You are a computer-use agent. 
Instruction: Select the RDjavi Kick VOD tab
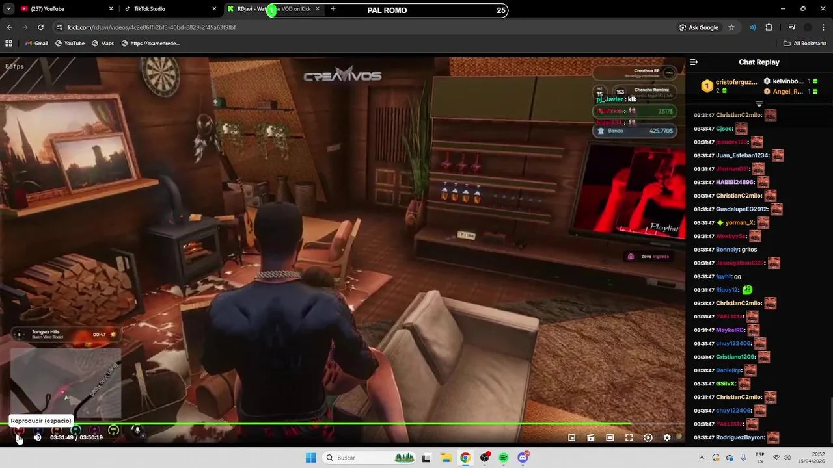[273, 9]
